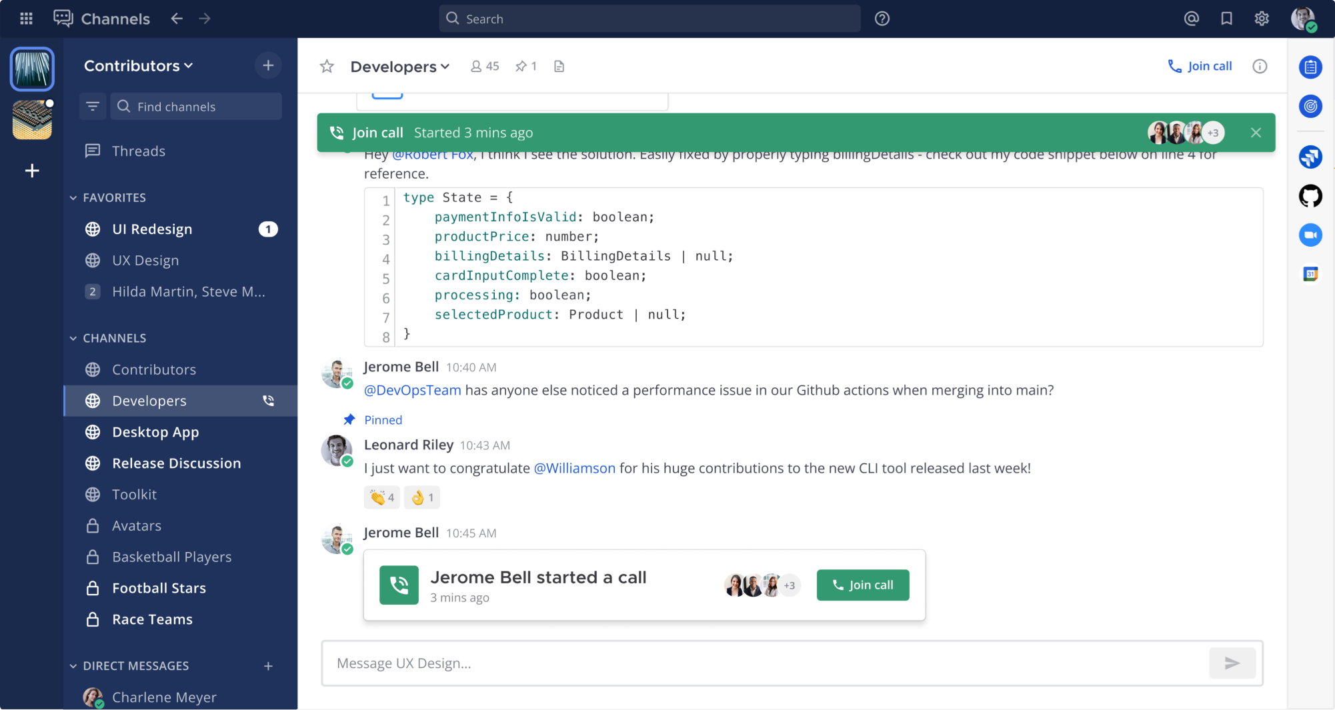The width and height of the screenshot is (1335, 710).
Task: Switch to the Release Discussion channel
Action: [176, 463]
